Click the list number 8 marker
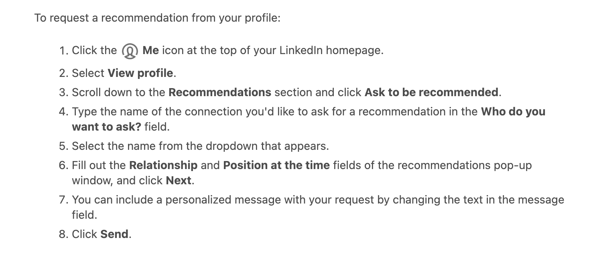Screen dimensions: 601x254 pos(64,234)
